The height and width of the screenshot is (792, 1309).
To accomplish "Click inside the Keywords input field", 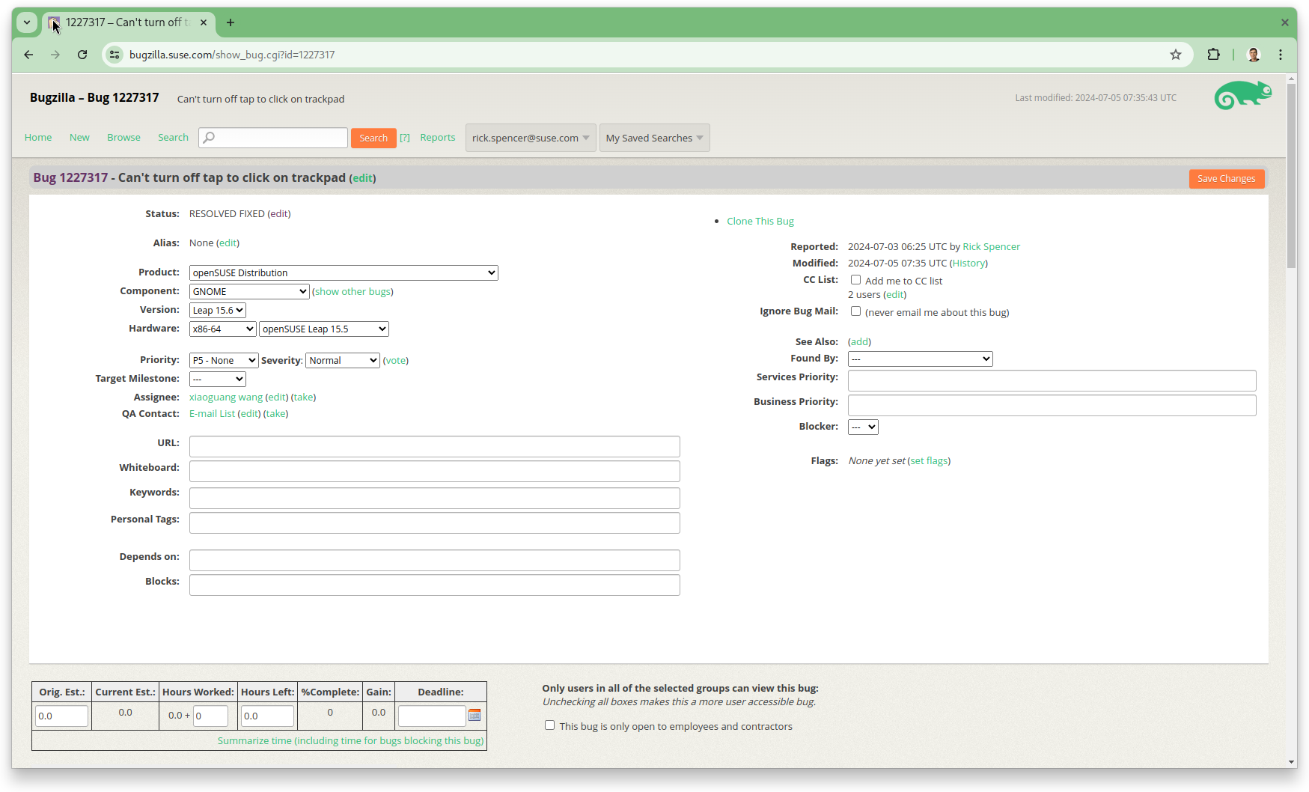I will pos(434,498).
